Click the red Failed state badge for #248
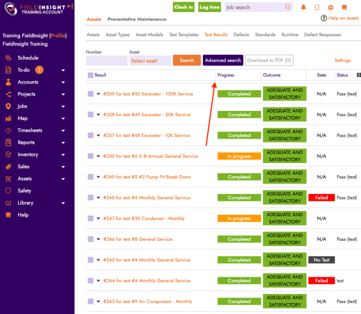361x314 pixels. (321, 198)
